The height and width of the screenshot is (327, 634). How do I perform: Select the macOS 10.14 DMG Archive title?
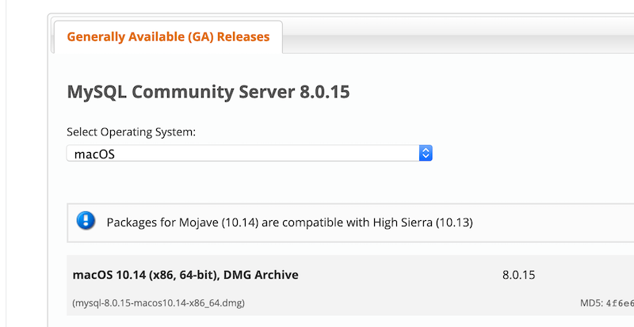tap(185, 275)
